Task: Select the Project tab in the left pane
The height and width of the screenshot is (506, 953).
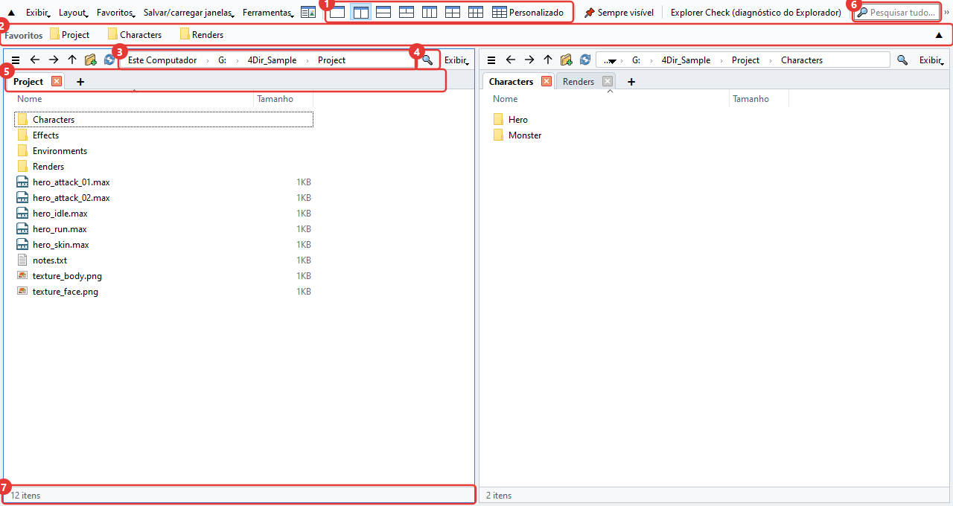Action: (28, 82)
